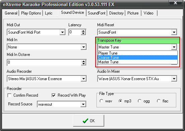Increase Midi In Octave with up arrow
185x131 pixels.
coord(83,61)
